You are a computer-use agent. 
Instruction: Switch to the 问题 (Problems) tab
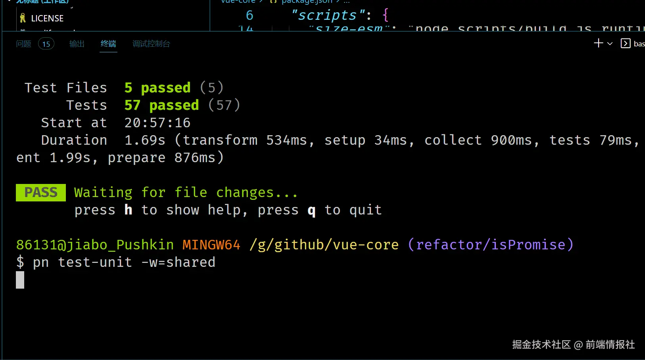(x=23, y=44)
